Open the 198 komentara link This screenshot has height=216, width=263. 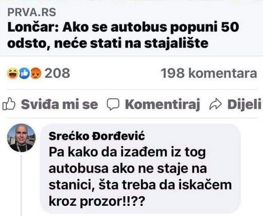tap(209, 73)
